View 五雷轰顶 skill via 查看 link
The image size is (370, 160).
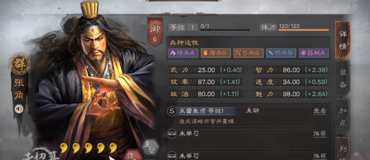pos(320,111)
